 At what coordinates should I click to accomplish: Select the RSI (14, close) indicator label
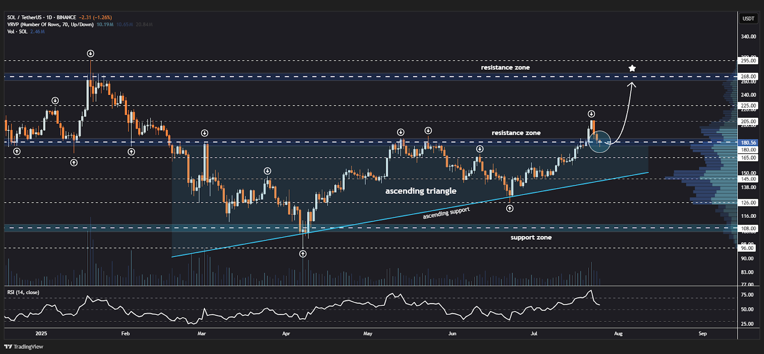(23, 292)
